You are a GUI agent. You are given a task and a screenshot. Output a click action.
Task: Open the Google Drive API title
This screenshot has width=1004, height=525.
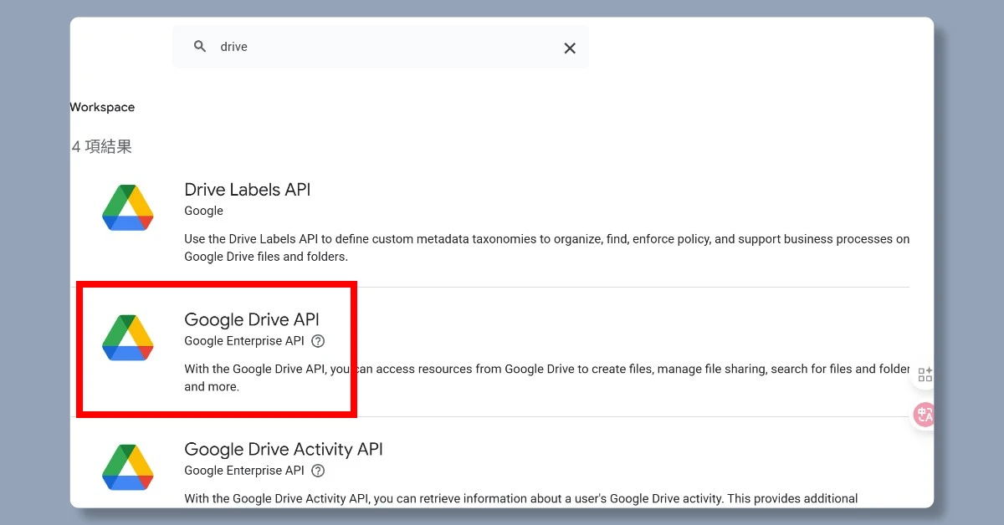(252, 319)
